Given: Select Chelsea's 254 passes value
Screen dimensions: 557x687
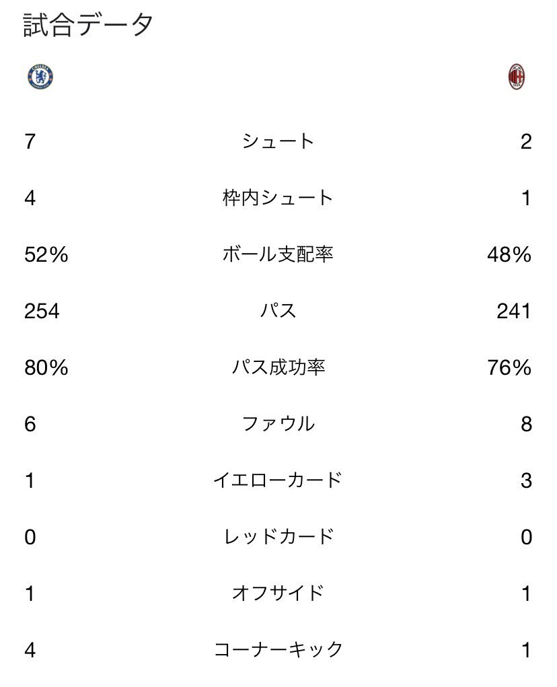Looking at the screenshot, I should (42, 311).
